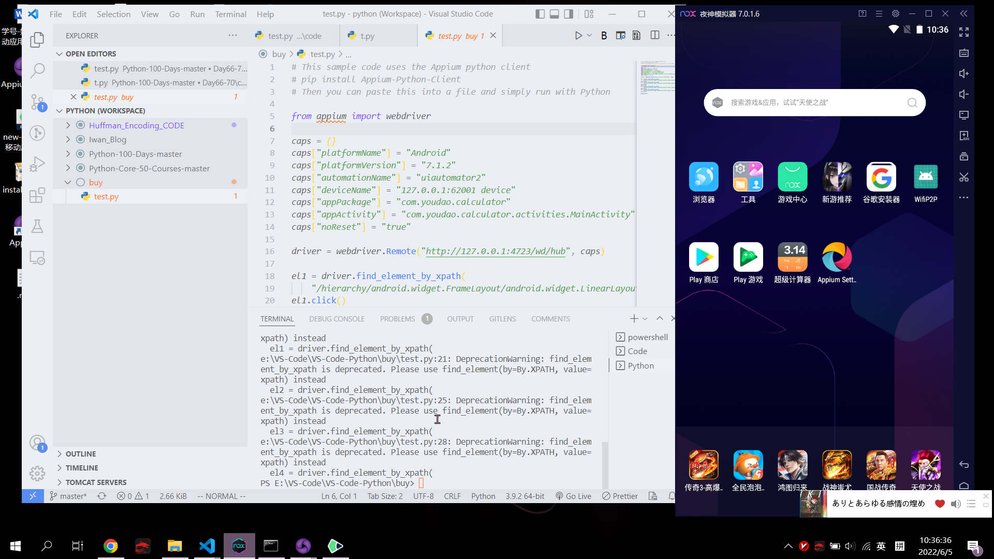
Task: Open Chrome from Windows taskbar
Action: 110,546
